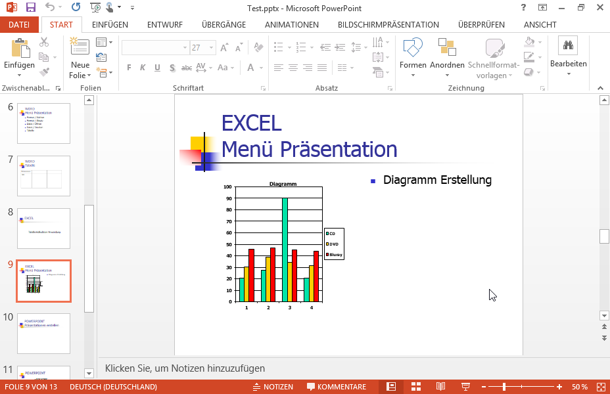The image size is (610, 394).
Task: Switch to slide sorter view
Action: (x=416, y=387)
